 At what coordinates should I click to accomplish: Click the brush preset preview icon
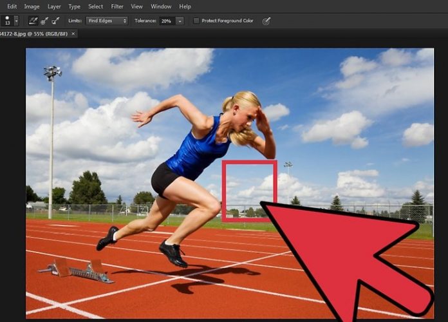[x=6, y=21]
